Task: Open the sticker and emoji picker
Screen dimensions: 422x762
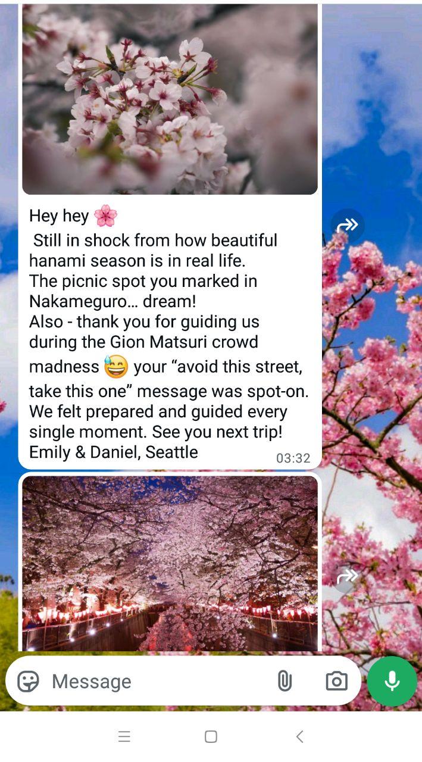Action: coord(28,681)
